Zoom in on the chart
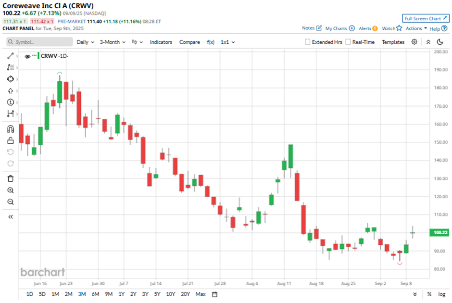Image resolution: width=452 pixels, height=303 pixels. pyautogui.click(x=11, y=190)
